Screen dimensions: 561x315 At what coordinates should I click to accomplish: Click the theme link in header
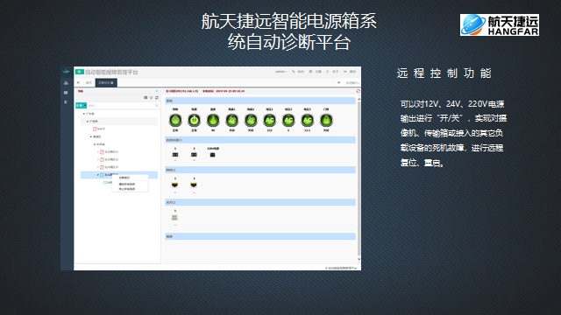click(x=316, y=72)
